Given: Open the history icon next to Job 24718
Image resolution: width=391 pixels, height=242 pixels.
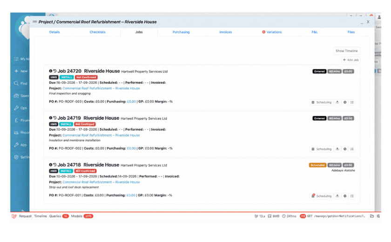Looking at the screenshot, I should tap(55, 165).
